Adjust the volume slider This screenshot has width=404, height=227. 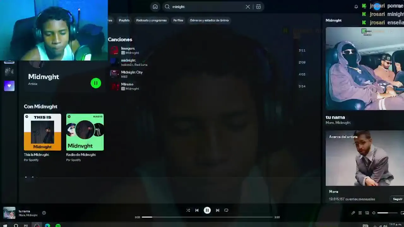(x=387, y=213)
